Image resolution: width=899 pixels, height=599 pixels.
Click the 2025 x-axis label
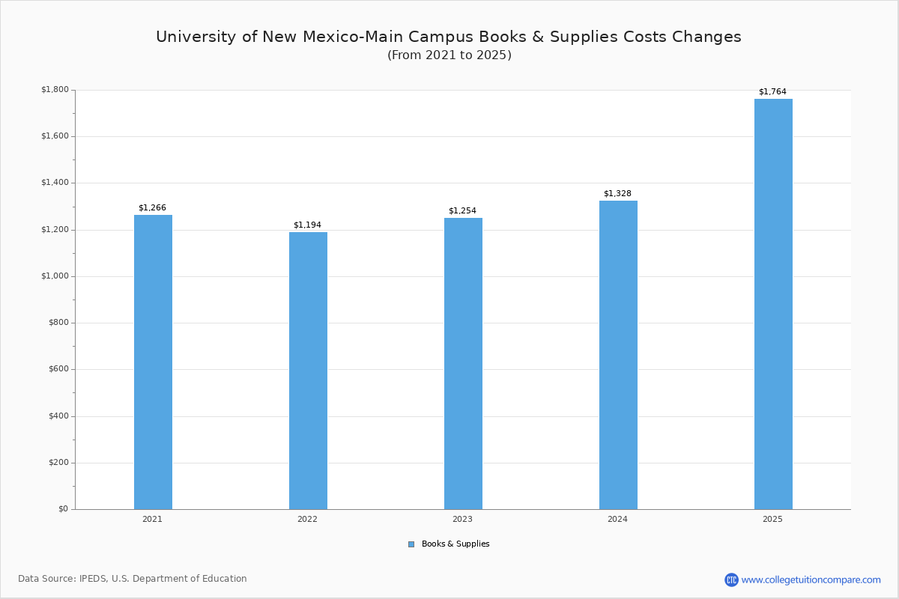(772, 519)
